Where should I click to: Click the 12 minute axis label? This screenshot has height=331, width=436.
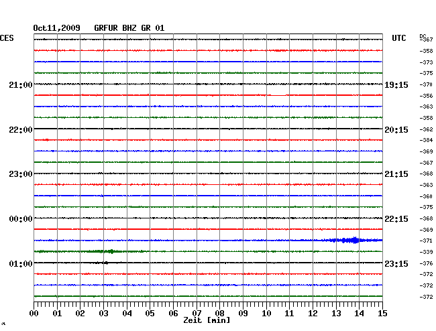(x=313, y=314)
